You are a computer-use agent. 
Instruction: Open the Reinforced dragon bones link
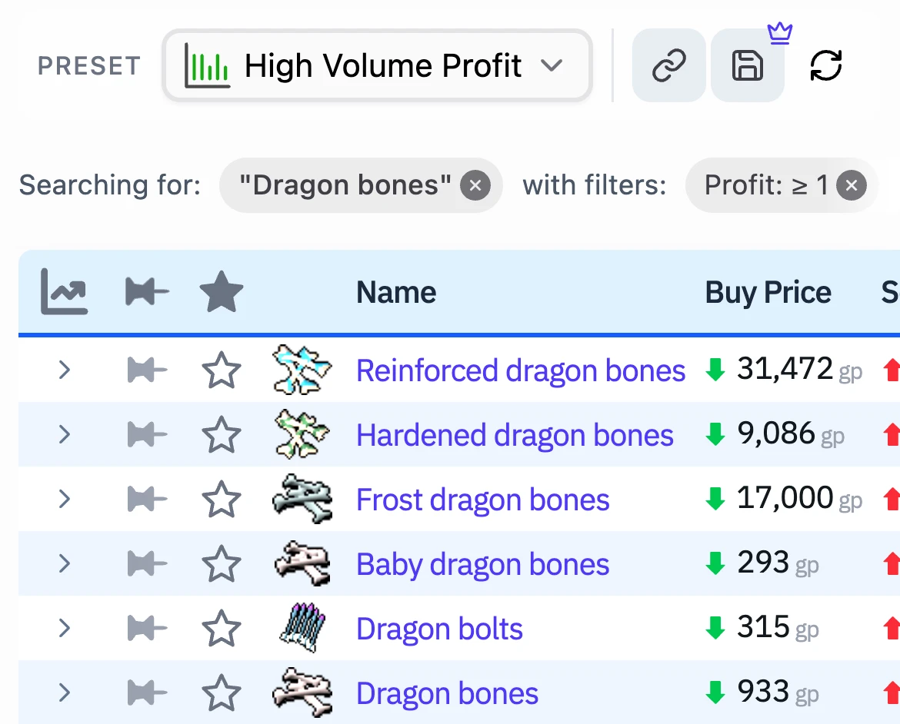click(x=521, y=370)
